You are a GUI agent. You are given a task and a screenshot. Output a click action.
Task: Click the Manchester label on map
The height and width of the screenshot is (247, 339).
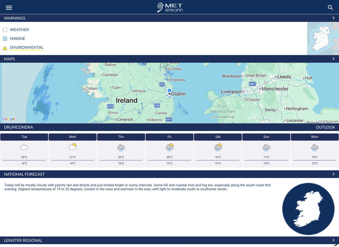275,89
